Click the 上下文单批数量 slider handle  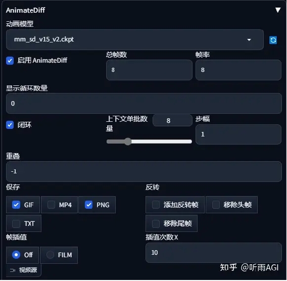coord(128,142)
